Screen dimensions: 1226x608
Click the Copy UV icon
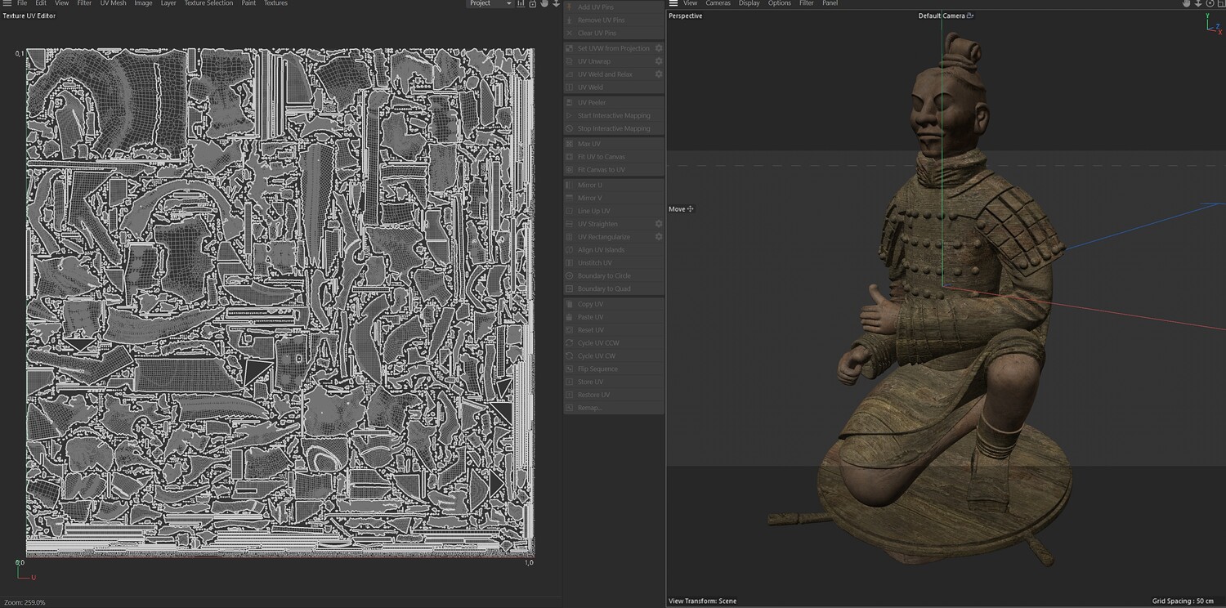[x=570, y=304]
